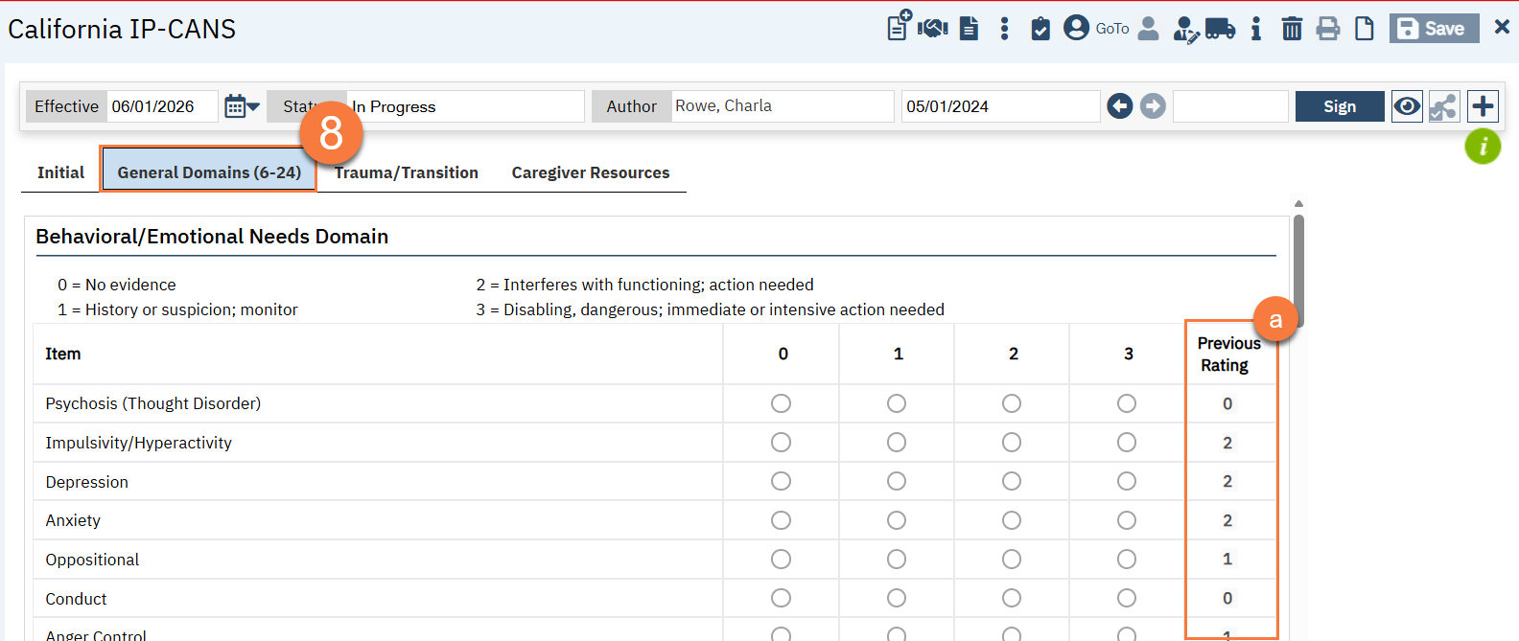Click the Sign button
Screen dimensions: 1519x641
[1340, 106]
